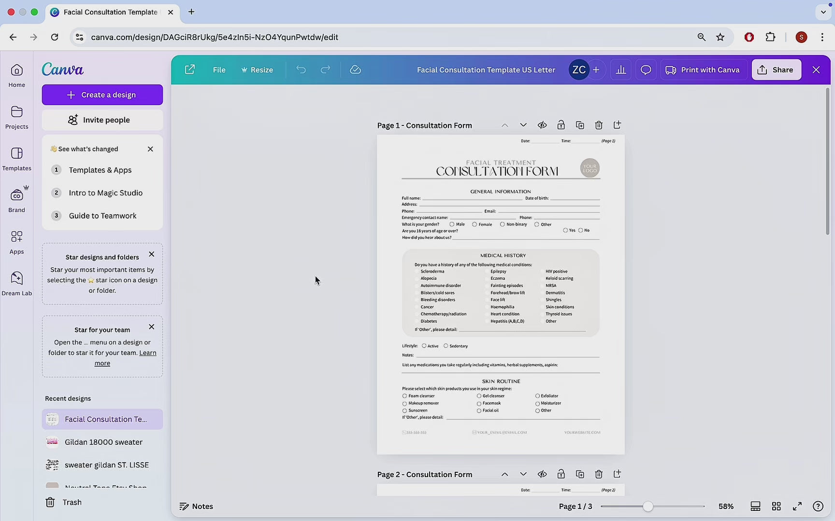Enter fullscreen presentation mode
The width and height of the screenshot is (835, 521).
pyautogui.click(x=797, y=506)
